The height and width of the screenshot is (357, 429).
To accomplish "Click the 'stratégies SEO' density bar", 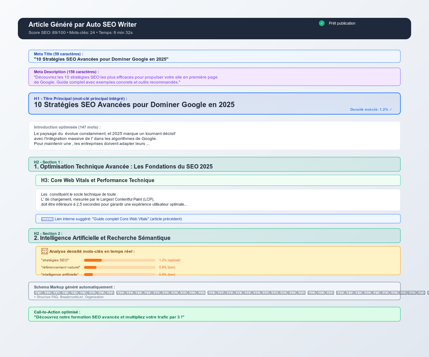I will pyautogui.click(x=120, y=260).
